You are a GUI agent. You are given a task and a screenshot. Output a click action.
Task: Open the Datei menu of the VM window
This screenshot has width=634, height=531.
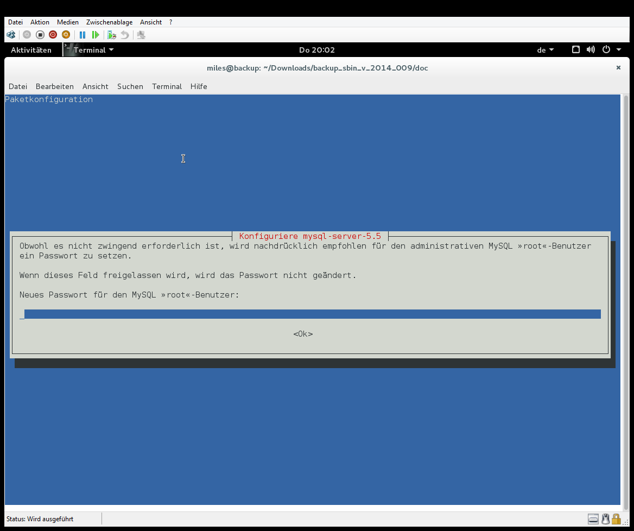[15, 22]
